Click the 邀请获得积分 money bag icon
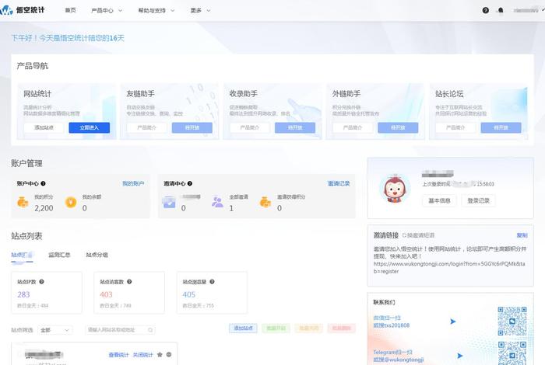 [x=265, y=202]
